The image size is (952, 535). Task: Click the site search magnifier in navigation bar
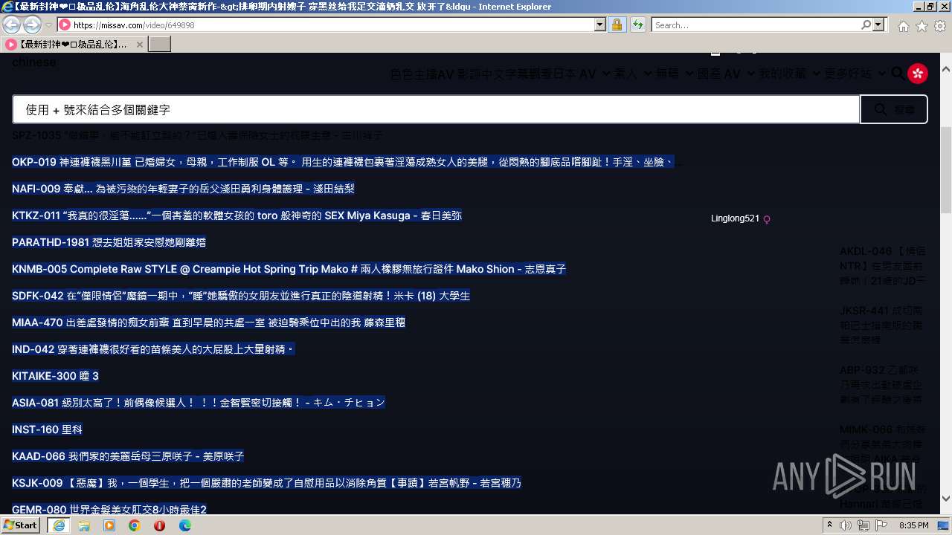coord(898,74)
